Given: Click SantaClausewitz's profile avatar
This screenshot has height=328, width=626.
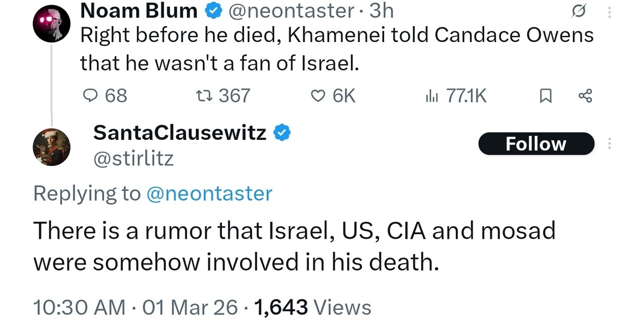Looking at the screenshot, I should pos(51,147).
